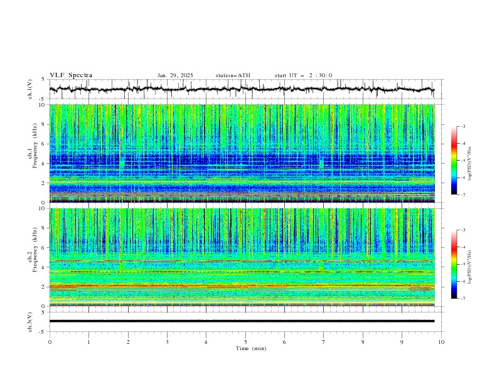Click the 'Time (min)' axis label
497x384 pixels.
click(x=251, y=348)
